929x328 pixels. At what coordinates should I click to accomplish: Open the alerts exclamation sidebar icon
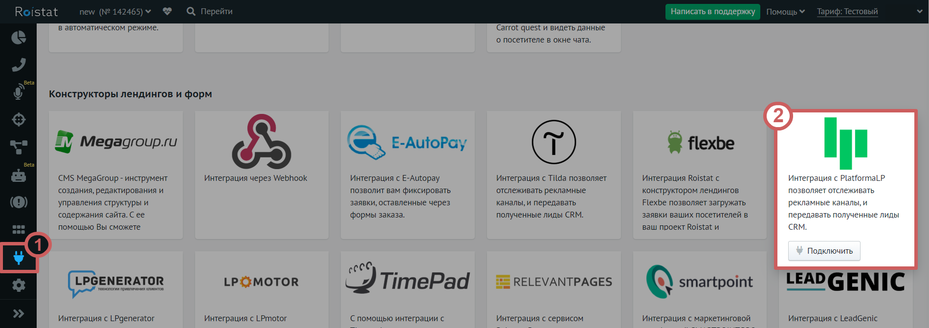(19, 202)
